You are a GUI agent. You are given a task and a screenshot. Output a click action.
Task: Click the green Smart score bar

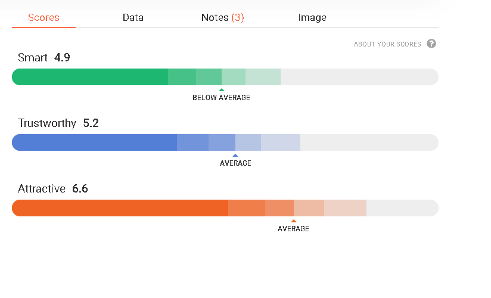[225, 77]
